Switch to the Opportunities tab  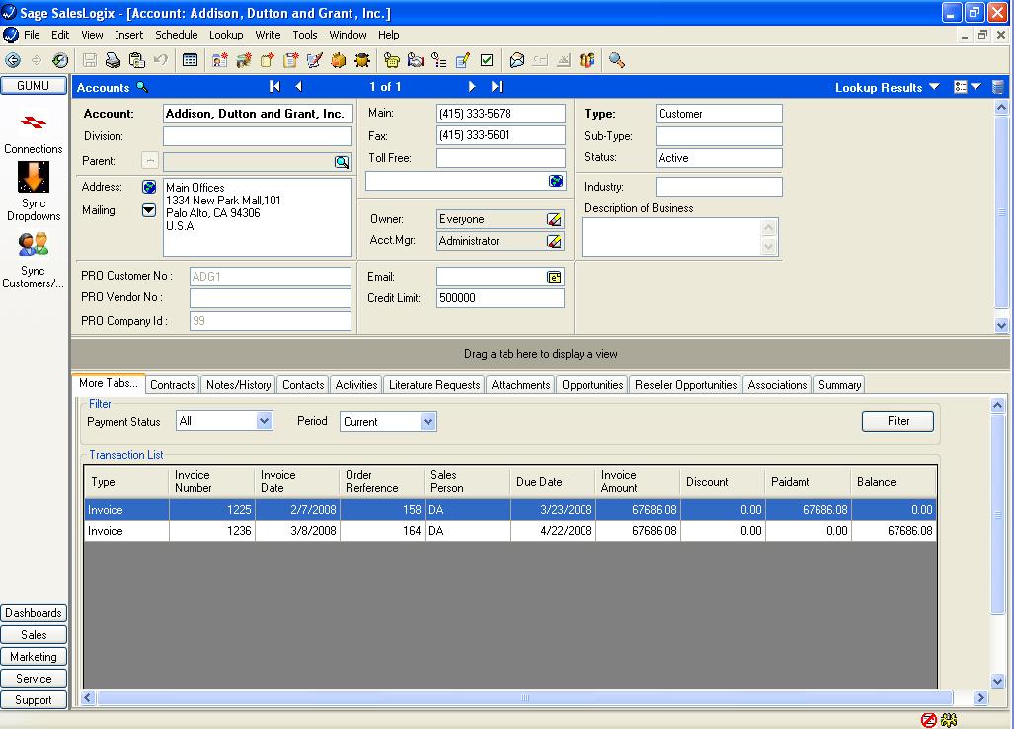(592, 385)
